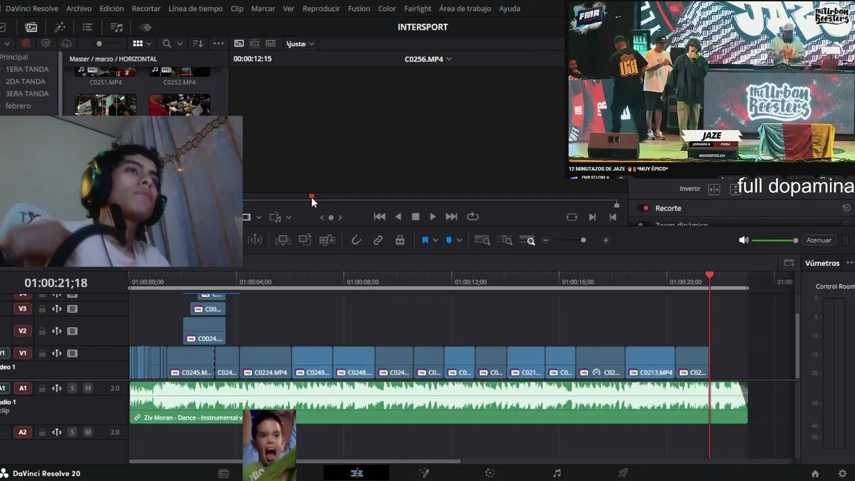Mute audio track A1
The height and width of the screenshot is (481, 855).
click(x=88, y=388)
